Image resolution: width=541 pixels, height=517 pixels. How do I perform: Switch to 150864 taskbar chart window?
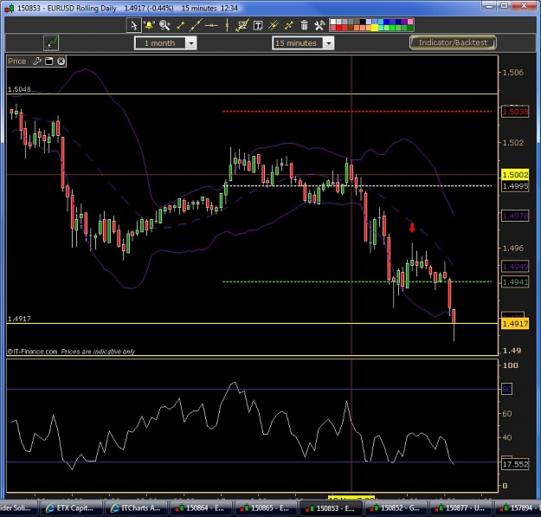(200, 508)
